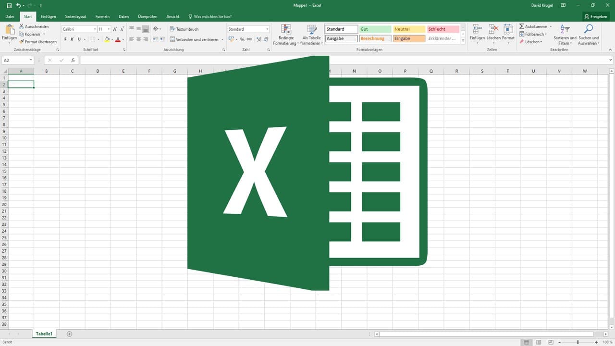Increase indent icon
The height and width of the screenshot is (346, 615).
pyautogui.click(x=162, y=39)
